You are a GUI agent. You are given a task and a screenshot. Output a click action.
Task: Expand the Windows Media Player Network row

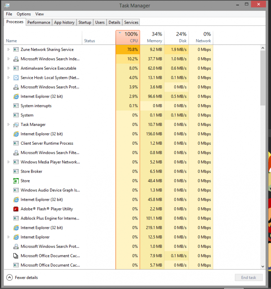tap(8, 162)
